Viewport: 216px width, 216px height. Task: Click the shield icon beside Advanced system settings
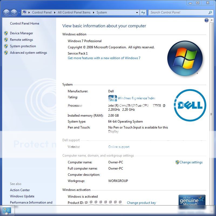coord(6,53)
